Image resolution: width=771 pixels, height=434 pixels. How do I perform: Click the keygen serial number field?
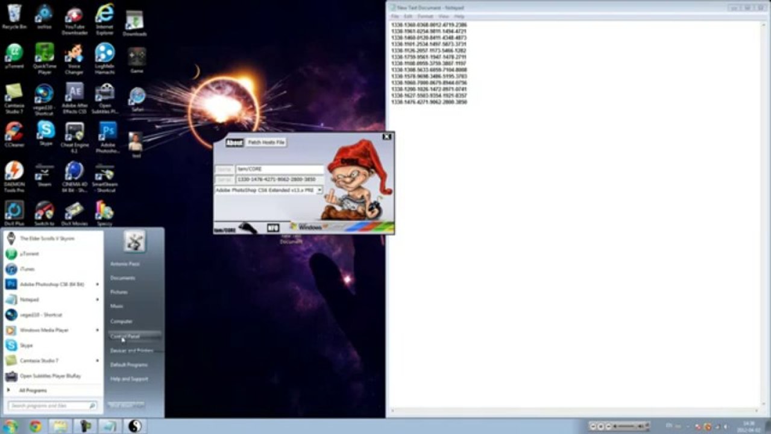[280, 180]
